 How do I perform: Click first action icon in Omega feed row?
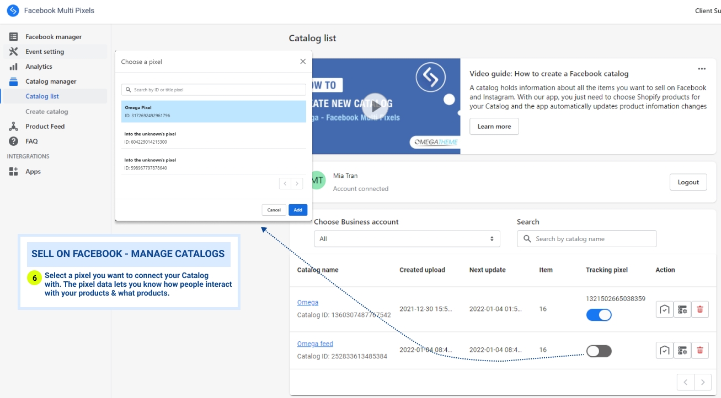[x=665, y=350]
